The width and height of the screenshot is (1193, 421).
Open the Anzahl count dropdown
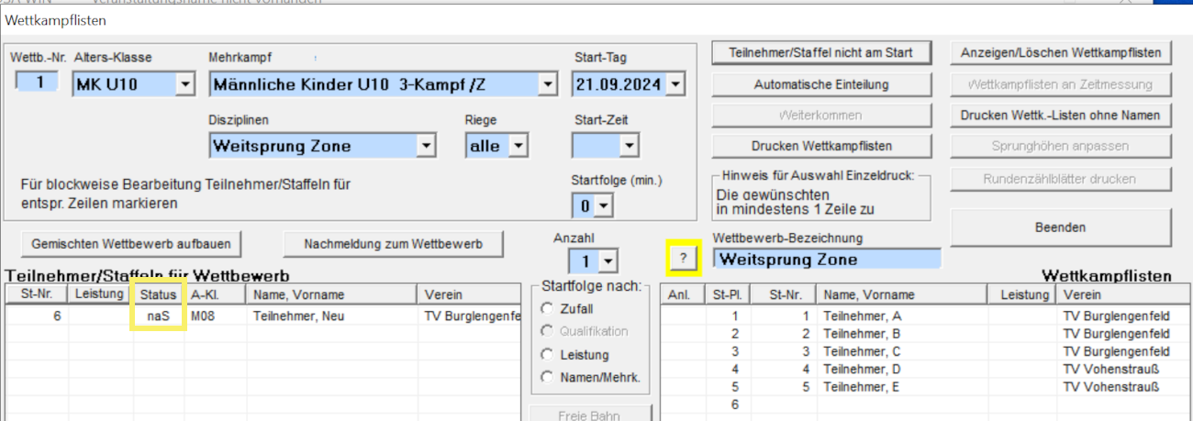tap(607, 262)
